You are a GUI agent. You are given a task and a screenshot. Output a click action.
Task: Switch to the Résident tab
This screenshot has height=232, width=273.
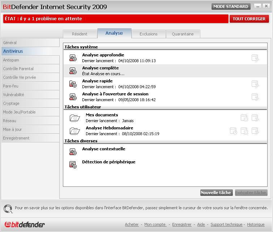point(80,34)
